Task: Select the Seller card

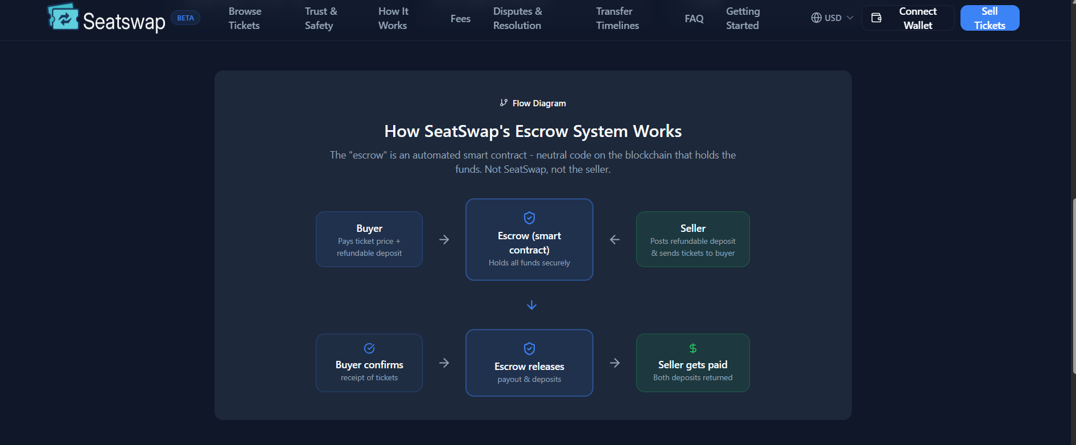Action: [692, 239]
